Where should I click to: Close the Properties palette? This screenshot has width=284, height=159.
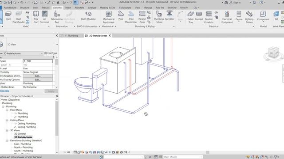(57, 36)
